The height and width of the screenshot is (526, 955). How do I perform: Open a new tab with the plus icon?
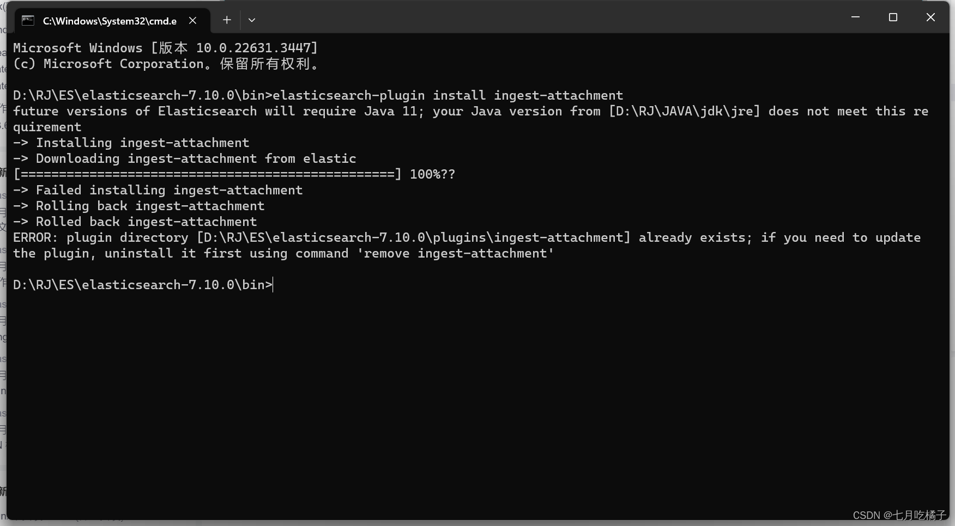(x=227, y=20)
